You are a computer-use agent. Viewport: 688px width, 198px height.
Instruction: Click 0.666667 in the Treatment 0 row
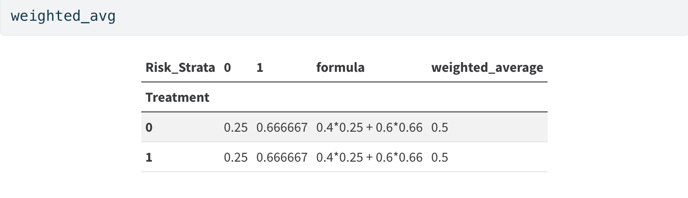(x=282, y=128)
